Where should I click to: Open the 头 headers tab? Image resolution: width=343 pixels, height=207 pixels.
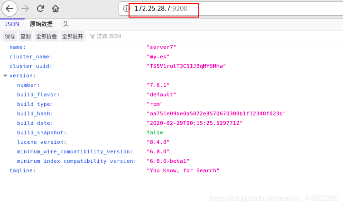click(x=66, y=24)
